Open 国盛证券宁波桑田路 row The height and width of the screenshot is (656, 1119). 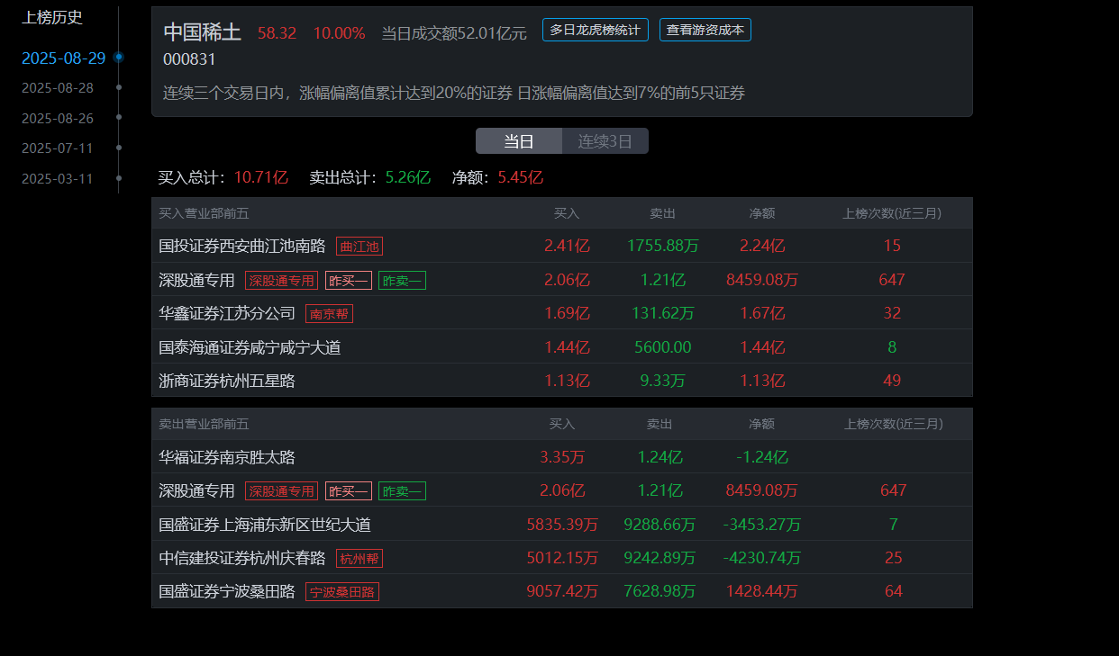tap(562, 591)
